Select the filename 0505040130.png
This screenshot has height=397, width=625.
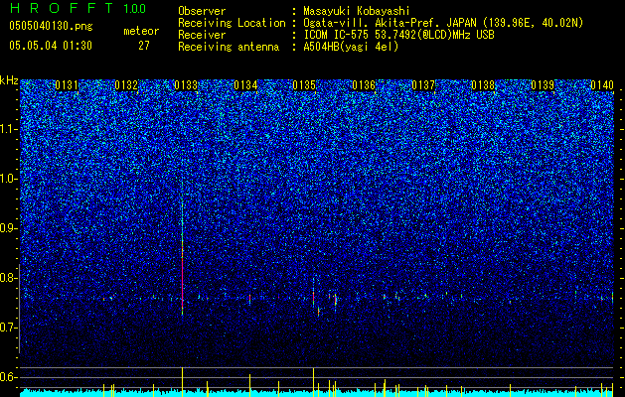(x=51, y=26)
